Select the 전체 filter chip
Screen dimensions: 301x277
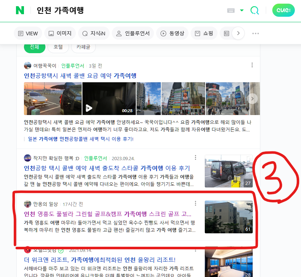click(x=34, y=47)
